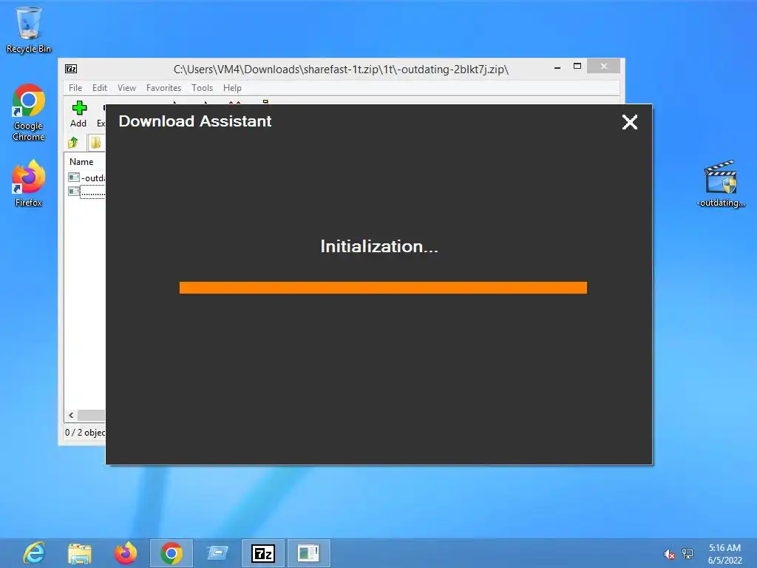The width and height of the screenshot is (757, 568).
Task: Open Internet Explorer from the taskbar
Action: pyautogui.click(x=34, y=553)
